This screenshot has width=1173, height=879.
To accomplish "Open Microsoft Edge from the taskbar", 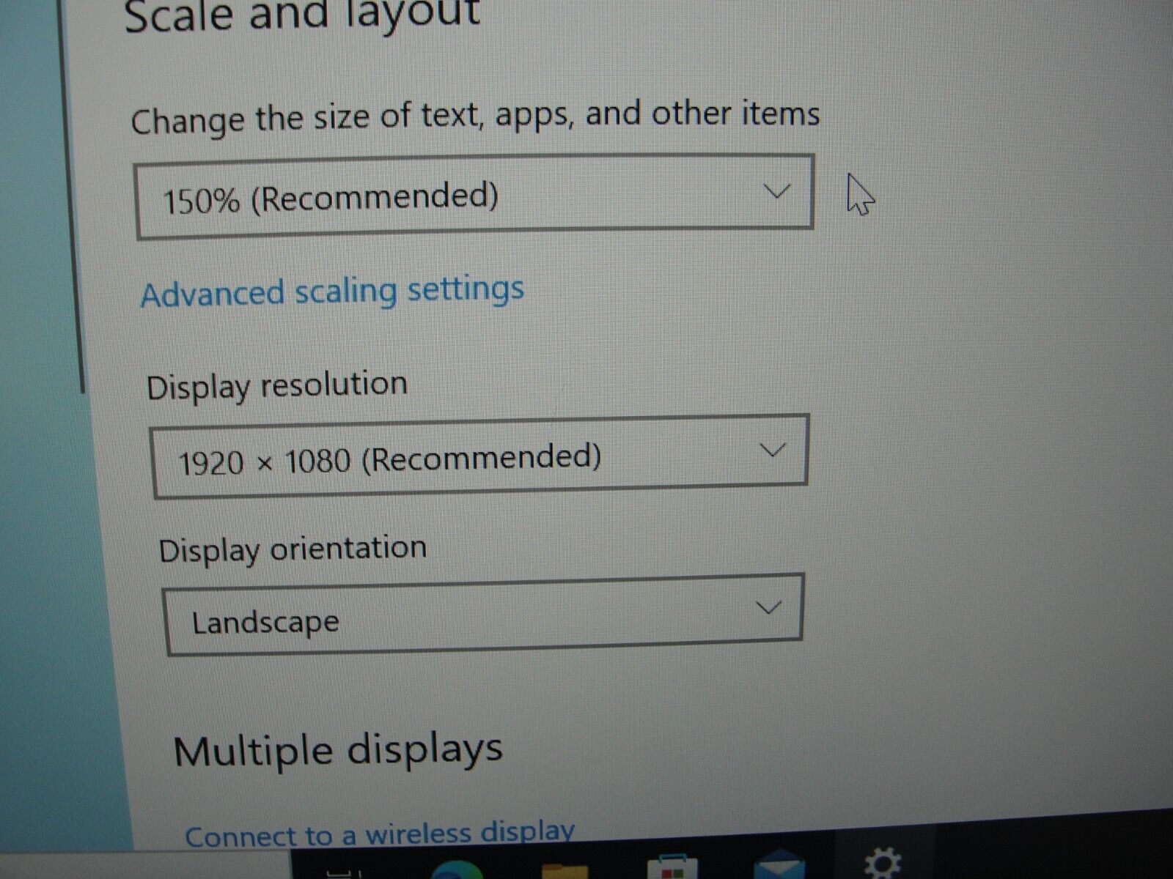I will [456, 869].
